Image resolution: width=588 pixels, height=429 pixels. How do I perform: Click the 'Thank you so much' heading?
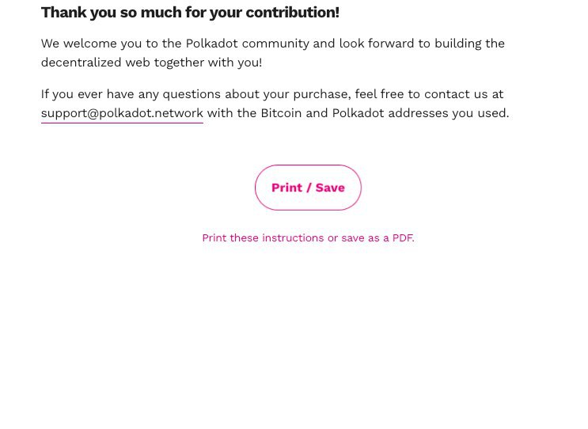(x=190, y=13)
